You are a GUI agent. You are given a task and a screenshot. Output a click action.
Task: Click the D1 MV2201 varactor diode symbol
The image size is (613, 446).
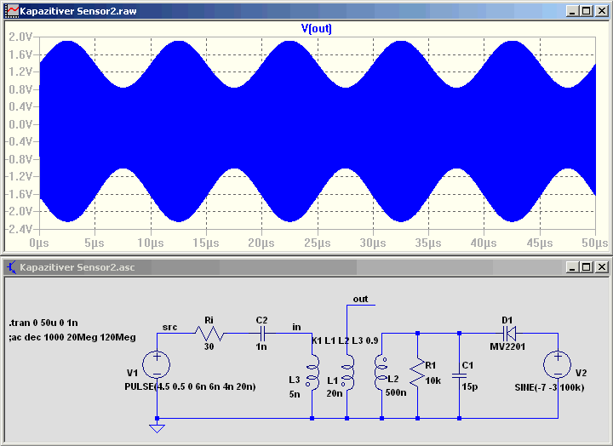coord(509,334)
